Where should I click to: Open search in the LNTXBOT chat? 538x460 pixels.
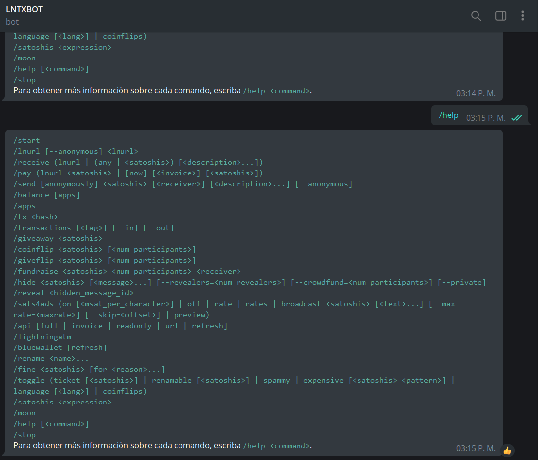(476, 16)
